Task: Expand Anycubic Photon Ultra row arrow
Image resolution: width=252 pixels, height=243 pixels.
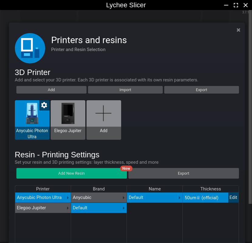Action: coord(68,198)
